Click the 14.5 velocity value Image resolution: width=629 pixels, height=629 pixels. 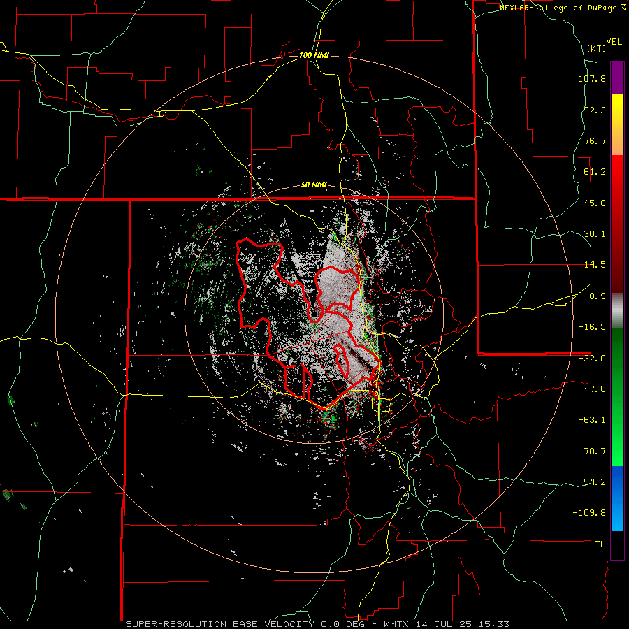[x=595, y=265]
